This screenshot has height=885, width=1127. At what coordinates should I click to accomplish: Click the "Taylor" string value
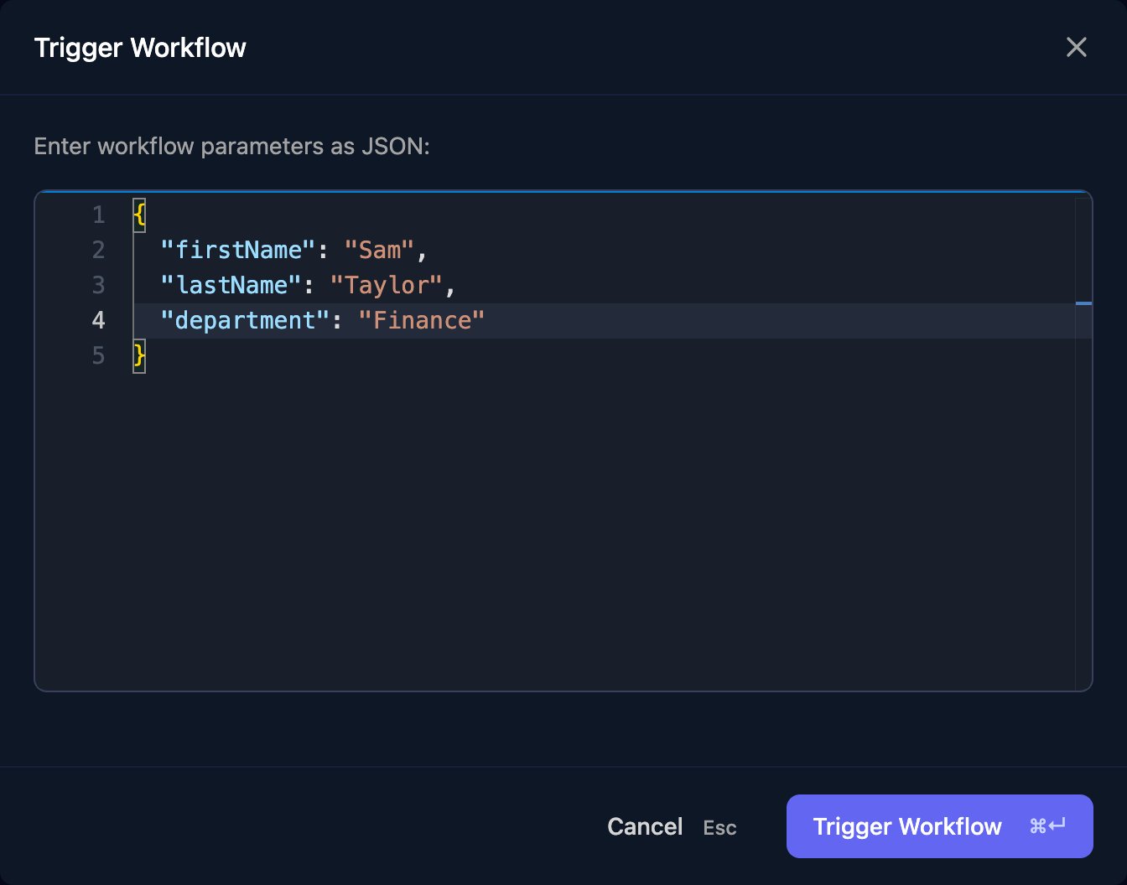click(x=386, y=285)
